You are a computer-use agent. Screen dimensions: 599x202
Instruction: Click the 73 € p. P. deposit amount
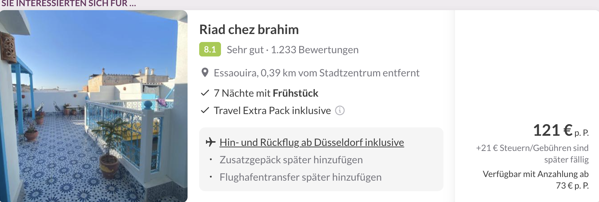pyautogui.click(x=572, y=186)
